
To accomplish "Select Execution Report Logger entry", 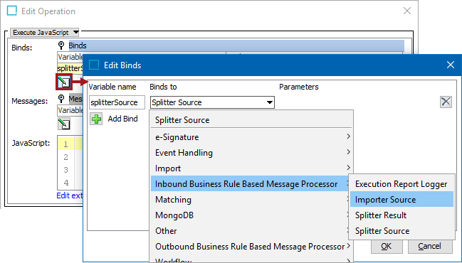I will (401, 184).
